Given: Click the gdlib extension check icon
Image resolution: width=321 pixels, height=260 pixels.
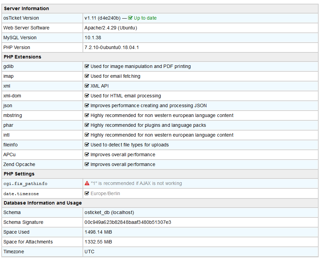Looking at the screenshot, I should coord(87,67).
